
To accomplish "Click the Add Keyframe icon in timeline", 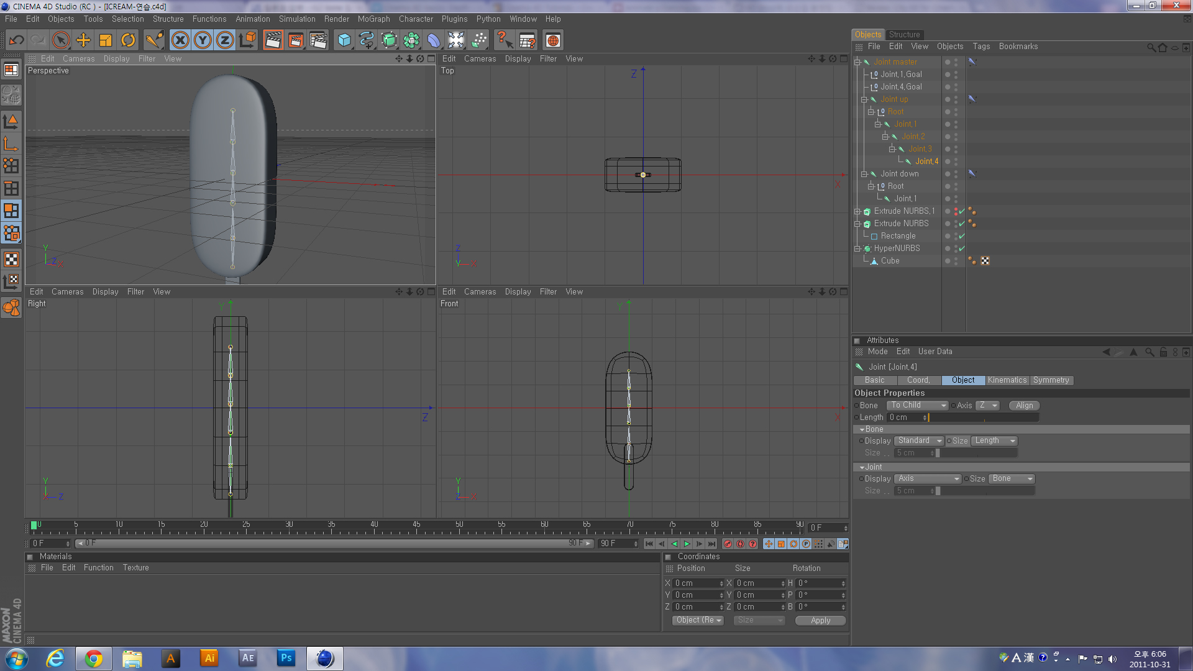I will [x=725, y=543].
